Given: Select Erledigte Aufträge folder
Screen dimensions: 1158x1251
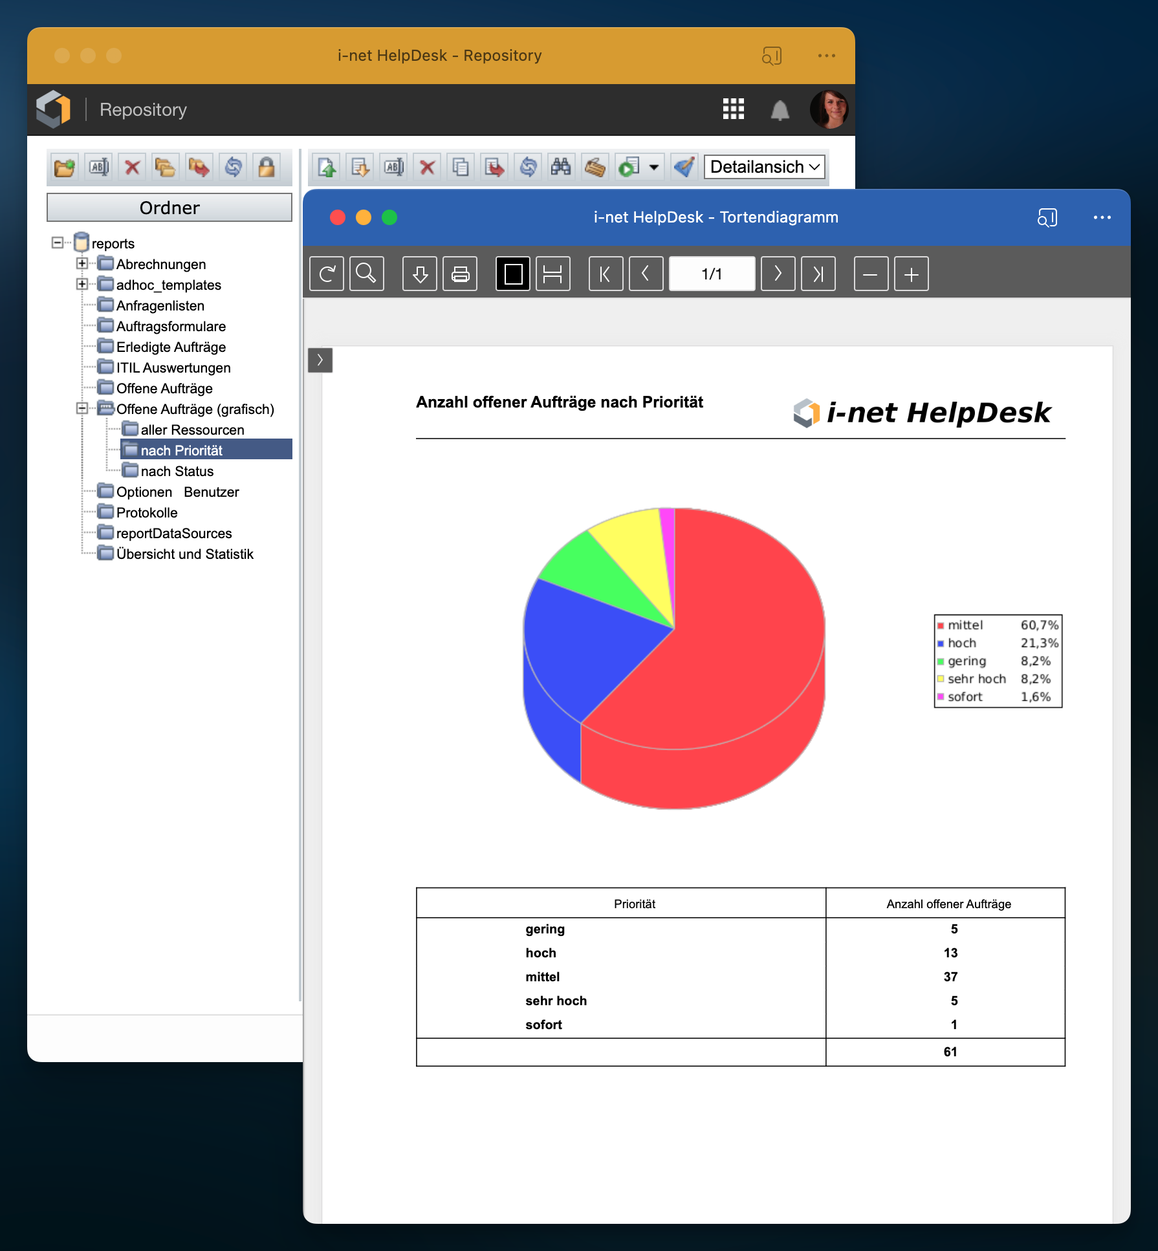Looking at the screenshot, I should (171, 347).
